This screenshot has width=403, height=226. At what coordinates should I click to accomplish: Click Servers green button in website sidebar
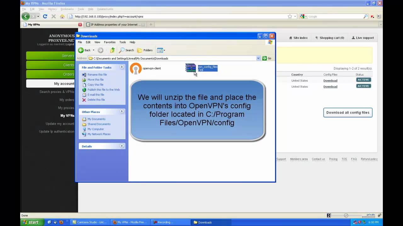[x=50, y=56]
